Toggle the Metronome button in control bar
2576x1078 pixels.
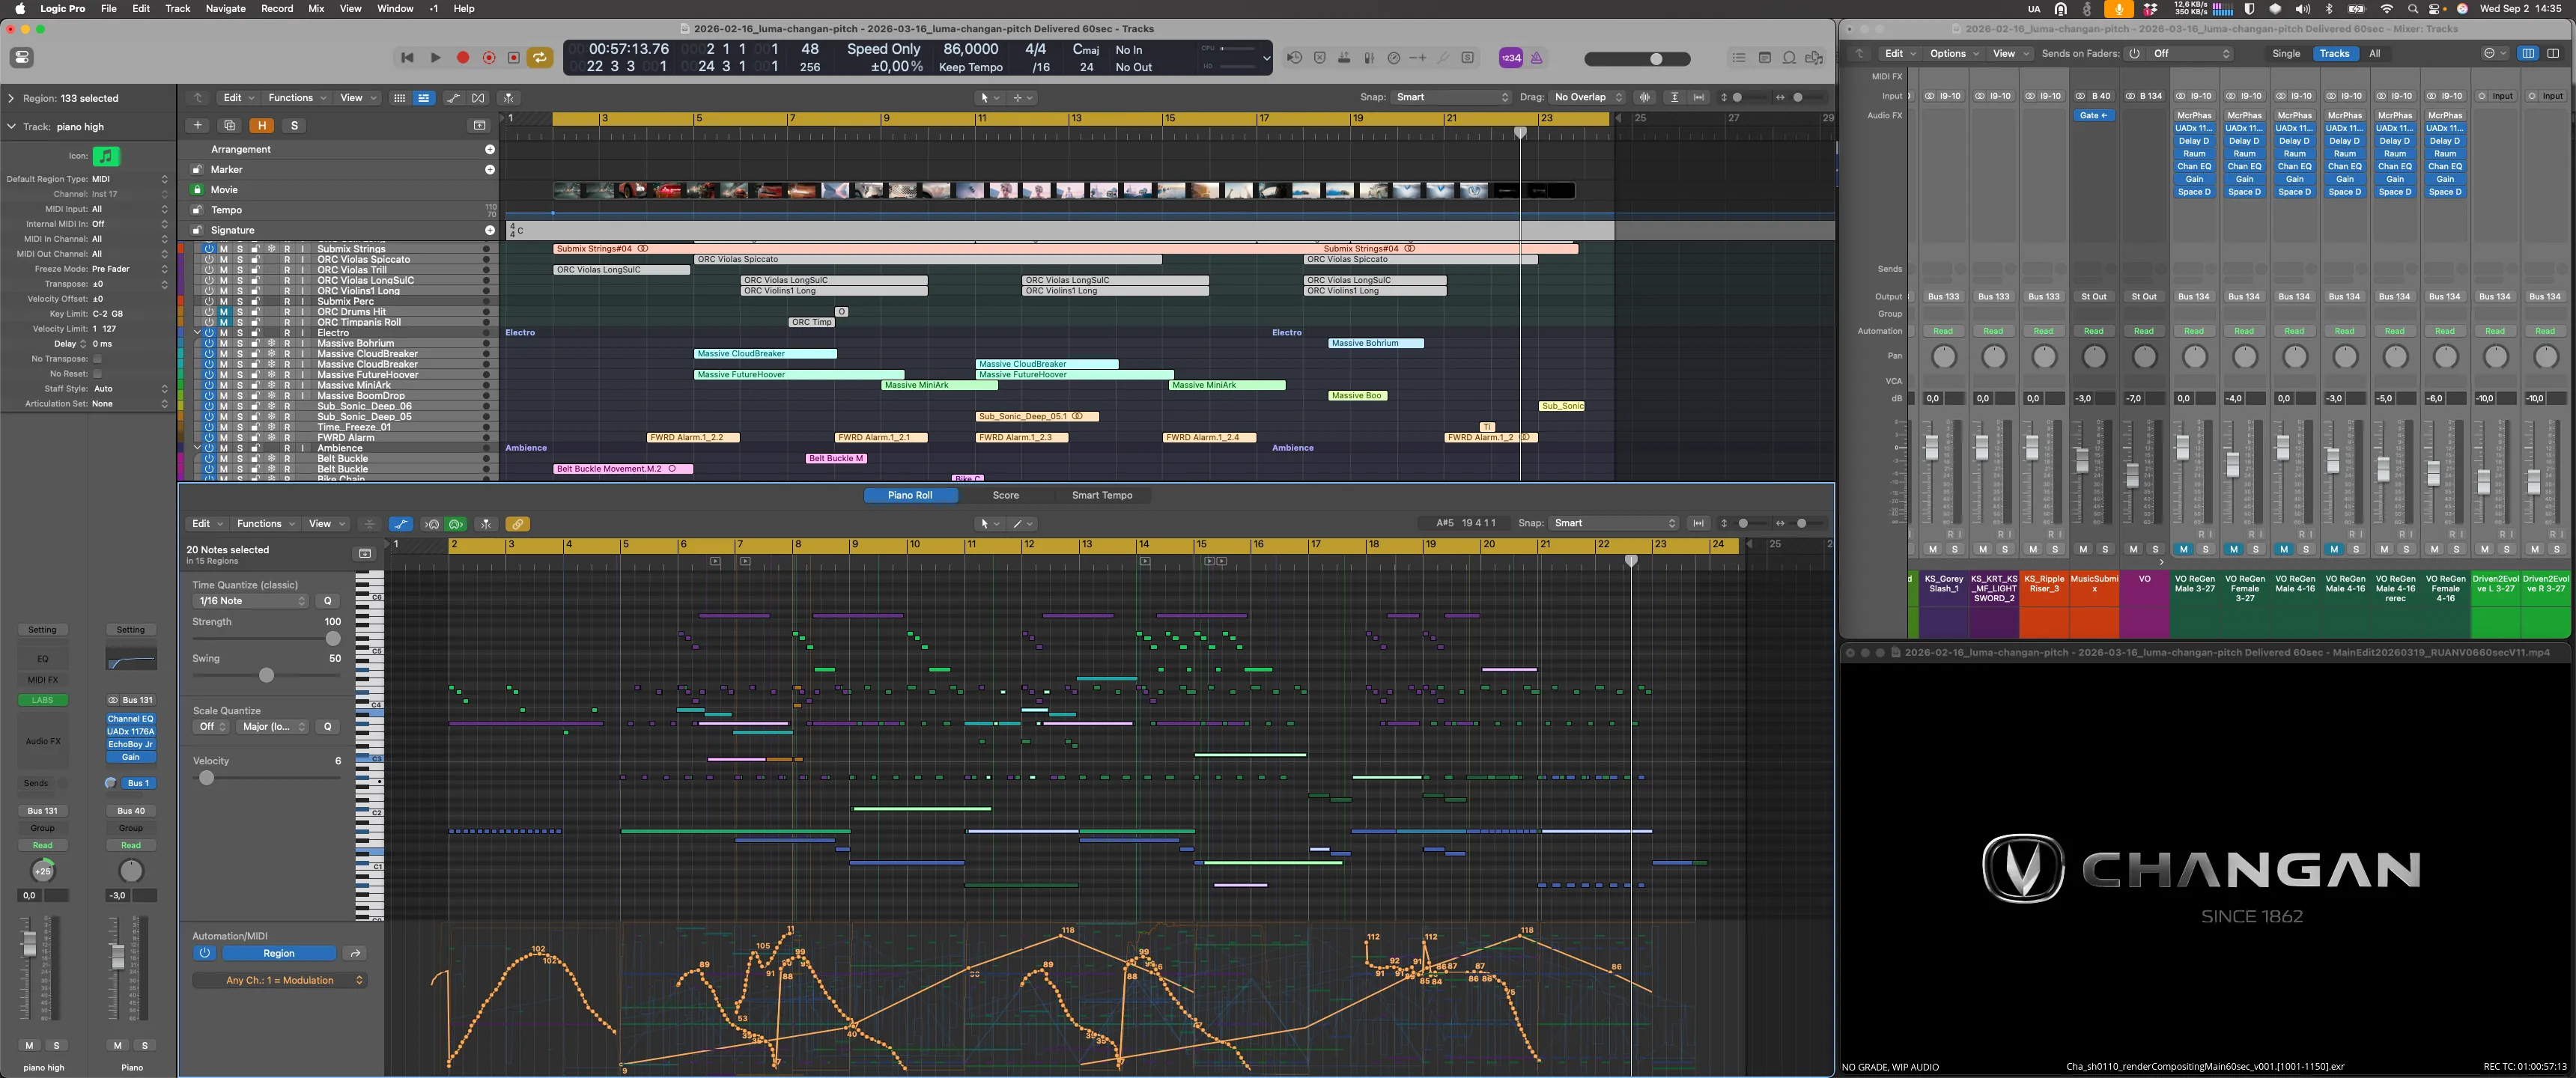[x=1536, y=58]
